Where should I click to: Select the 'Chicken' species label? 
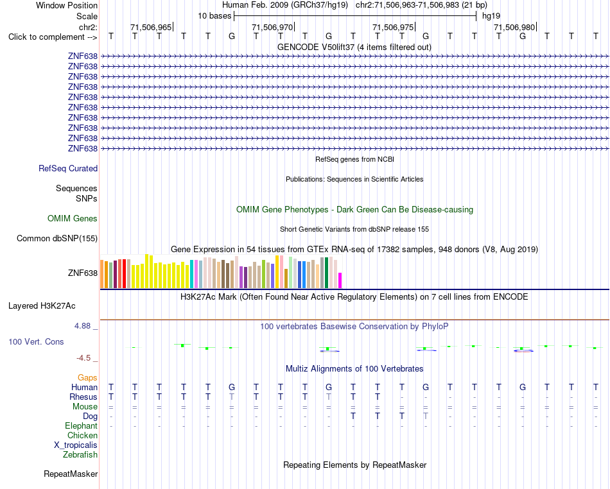pos(82,435)
